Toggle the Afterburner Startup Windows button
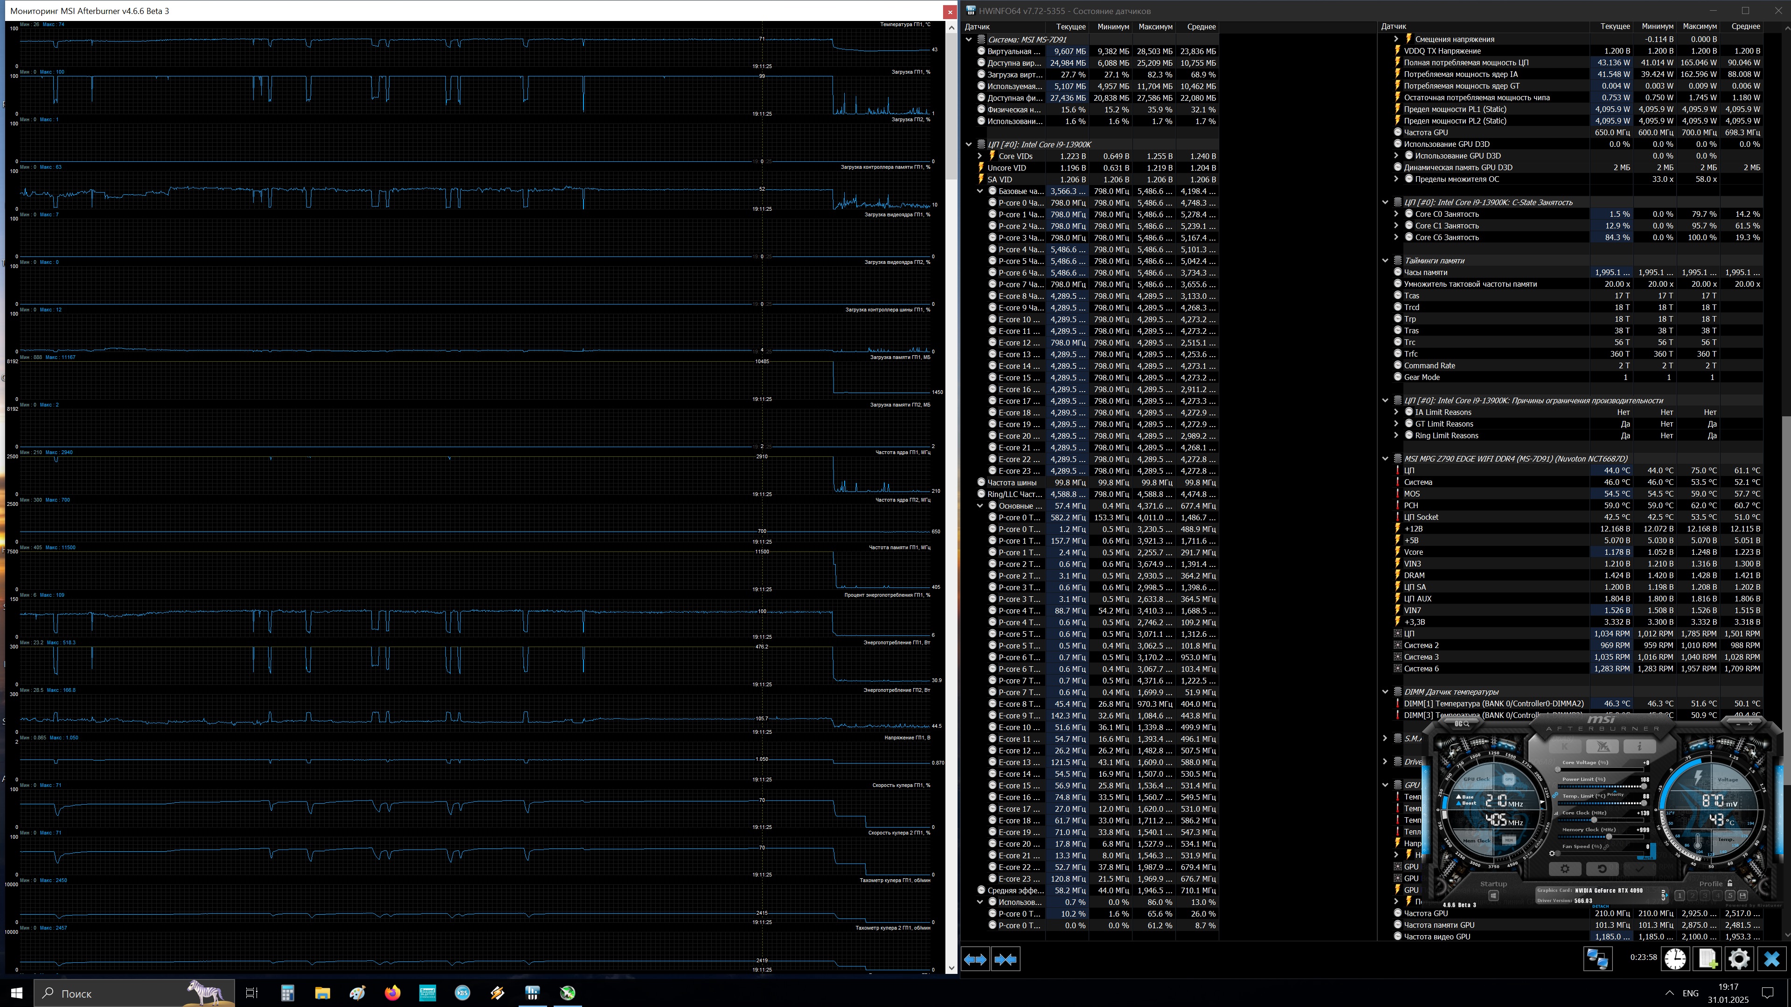The height and width of the screenshot is (1007, 1791). (1493, 896)
